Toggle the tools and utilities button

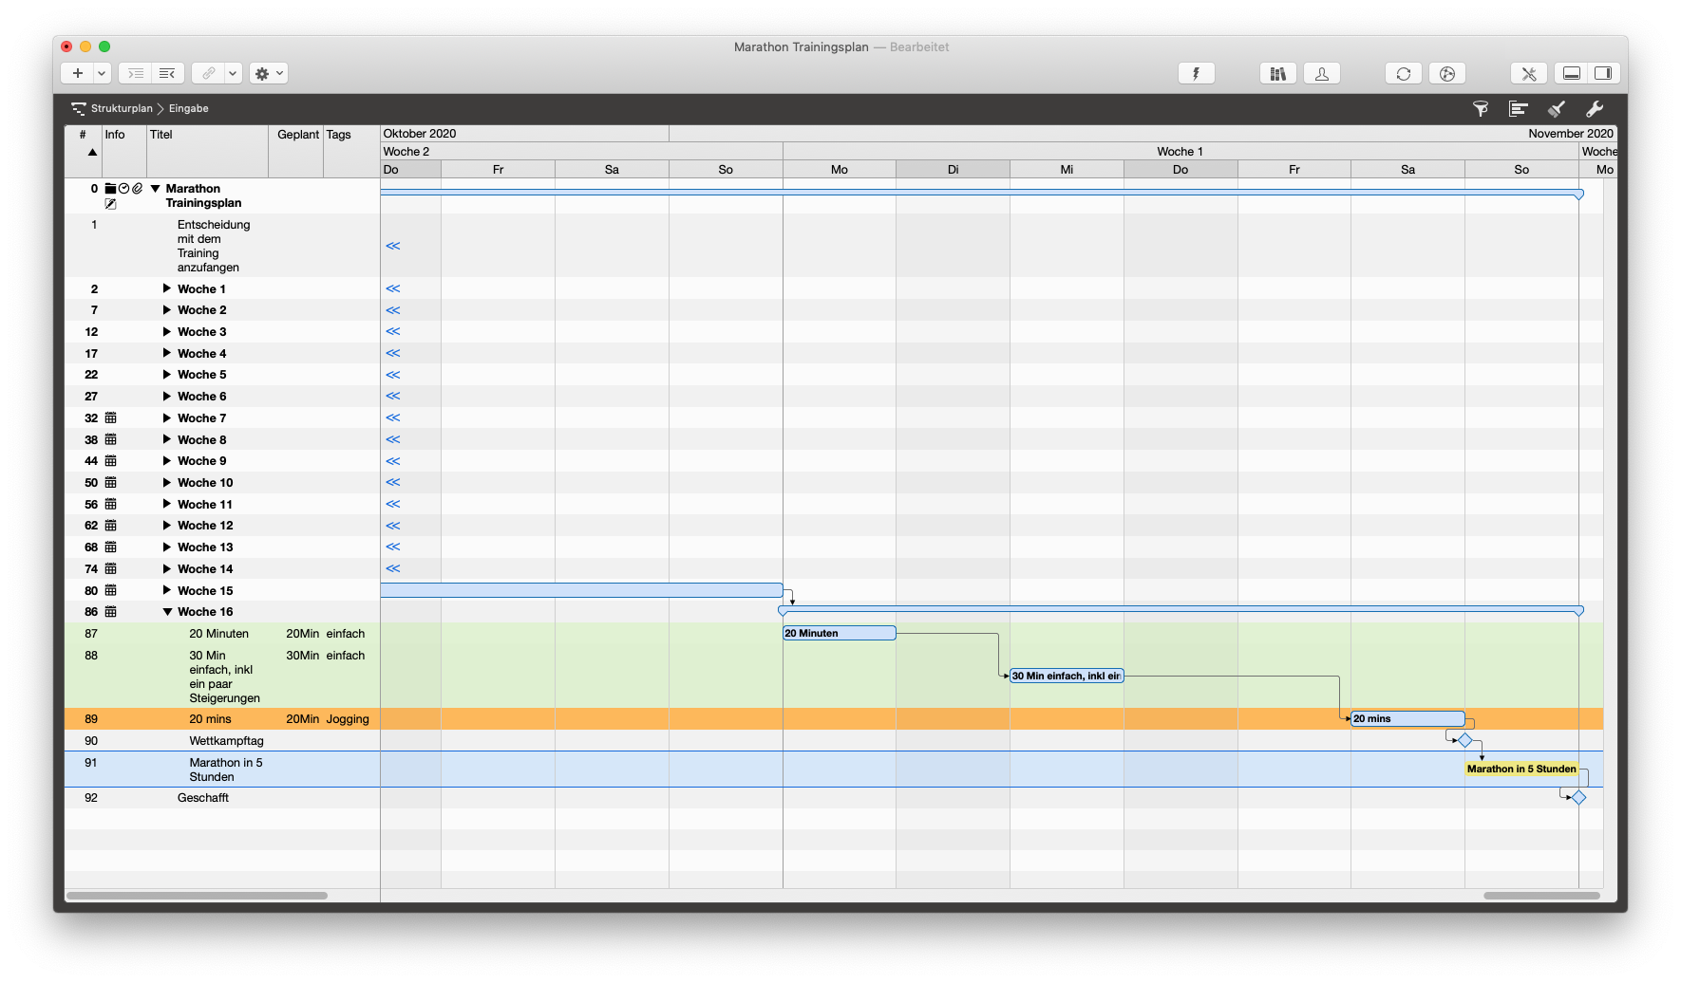[x=1528, y=74]
